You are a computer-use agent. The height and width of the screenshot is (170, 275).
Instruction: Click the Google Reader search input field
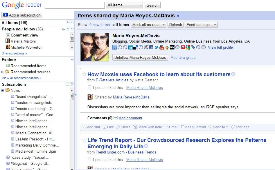(x=75, y=5)
